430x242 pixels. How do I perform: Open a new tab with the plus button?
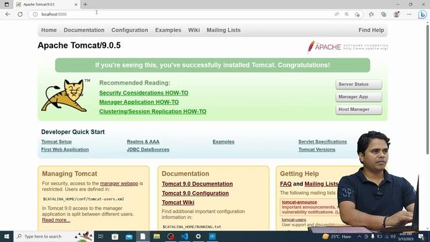(85, 5)
